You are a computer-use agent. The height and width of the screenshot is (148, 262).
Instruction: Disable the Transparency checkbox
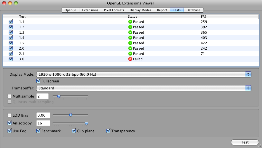click(x=108, y=131)
